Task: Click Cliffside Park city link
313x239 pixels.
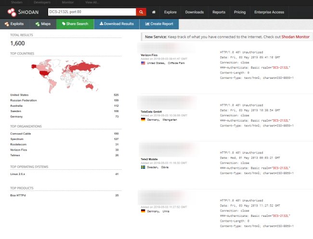Action: pos(176,63)
